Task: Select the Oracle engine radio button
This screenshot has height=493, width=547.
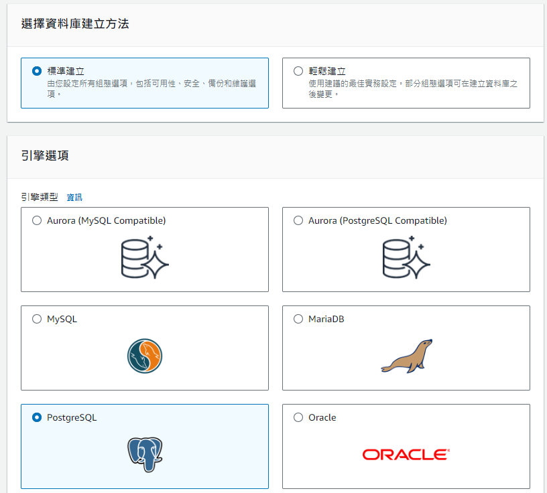Action: 298,417
